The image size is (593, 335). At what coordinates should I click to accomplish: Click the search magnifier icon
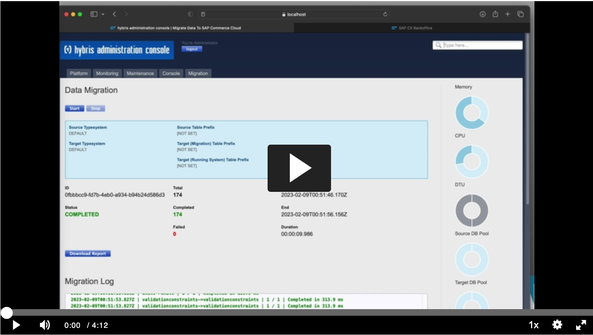point(438,45)
